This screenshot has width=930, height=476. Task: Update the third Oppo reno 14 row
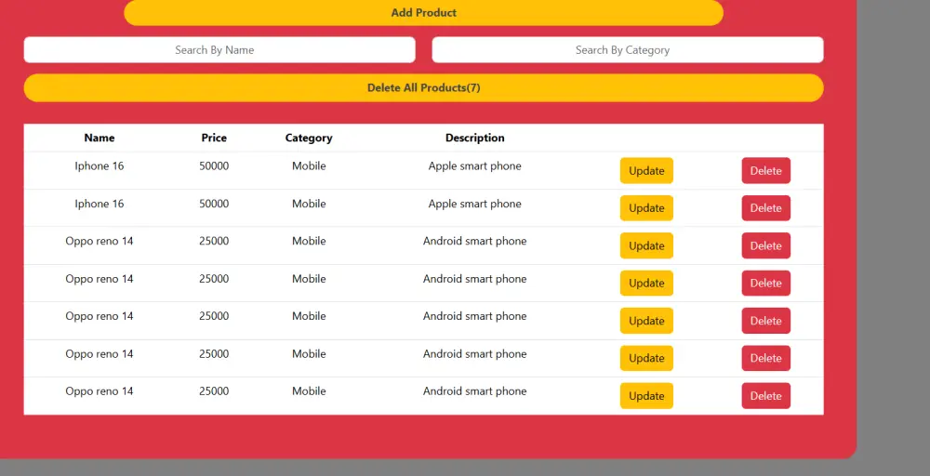click(x=646, y=321)
